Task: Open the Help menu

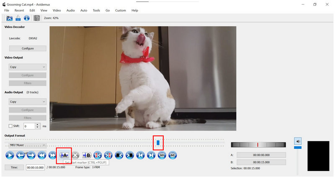Action: coord(134,10)
